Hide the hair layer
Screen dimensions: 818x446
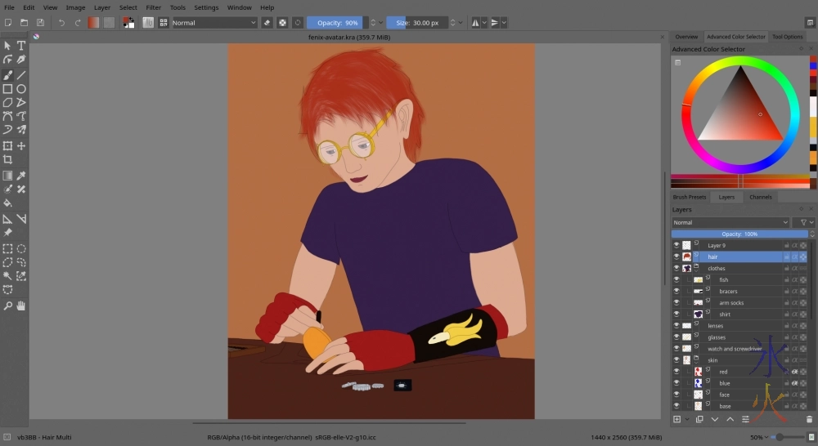676,256
